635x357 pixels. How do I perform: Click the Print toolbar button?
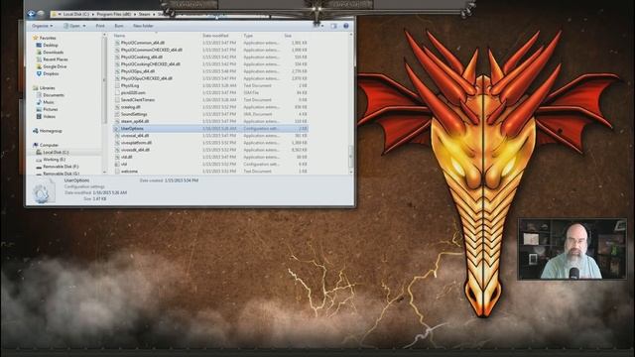coord(100,26)
